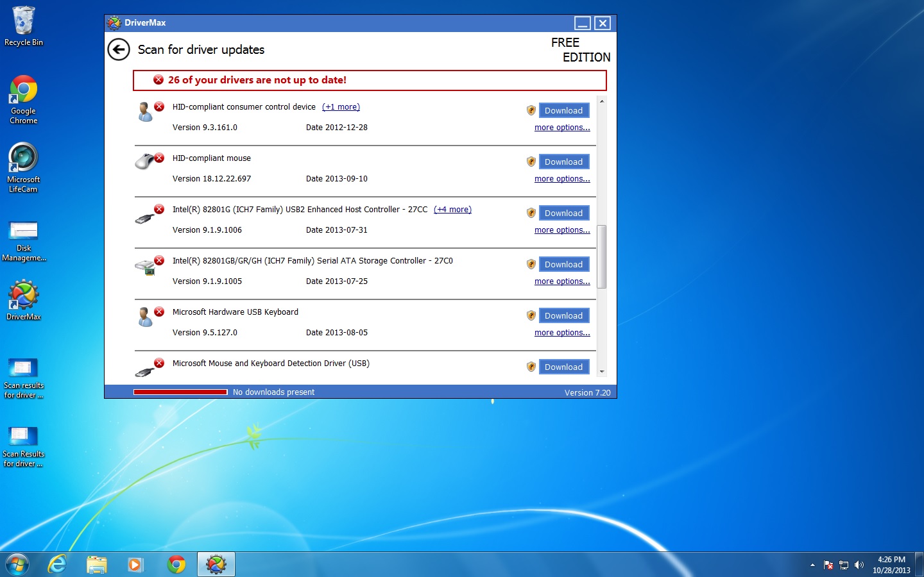Click the USB2 Enhanced Host Controller device icon

pos(145,217)
